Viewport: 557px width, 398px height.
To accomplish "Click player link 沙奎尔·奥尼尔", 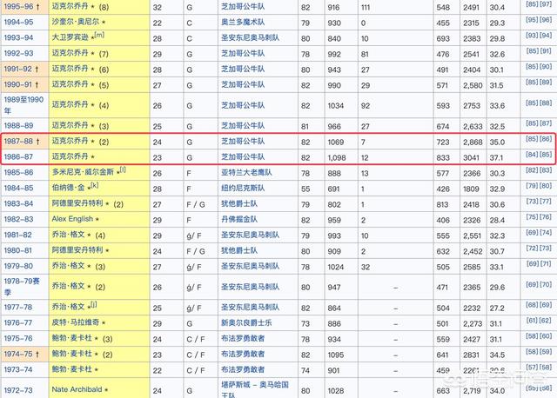I will pos(76,22).
